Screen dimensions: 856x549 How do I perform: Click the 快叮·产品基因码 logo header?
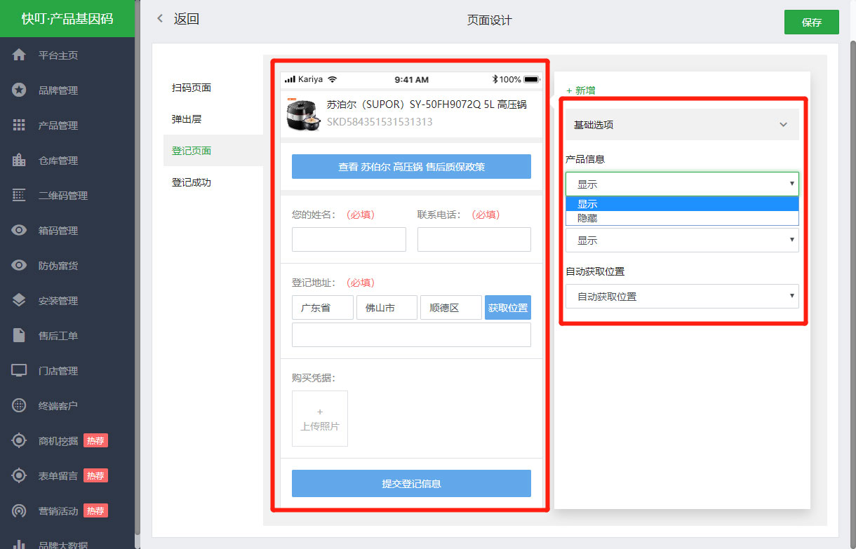(x=67, y=19)
